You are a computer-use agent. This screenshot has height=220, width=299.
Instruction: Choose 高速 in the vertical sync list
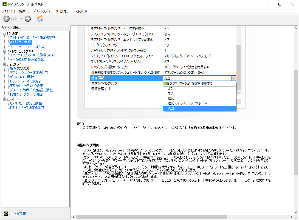(199, 108)
